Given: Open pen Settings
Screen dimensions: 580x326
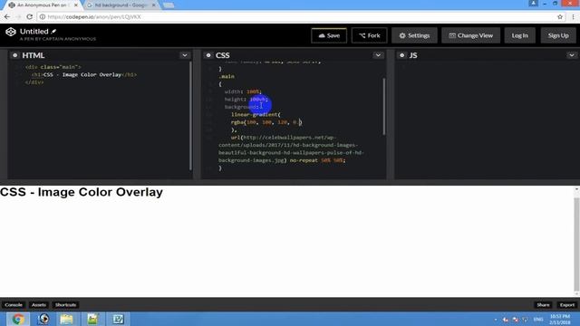Looking at the screenshot, I should click(414, 35).
